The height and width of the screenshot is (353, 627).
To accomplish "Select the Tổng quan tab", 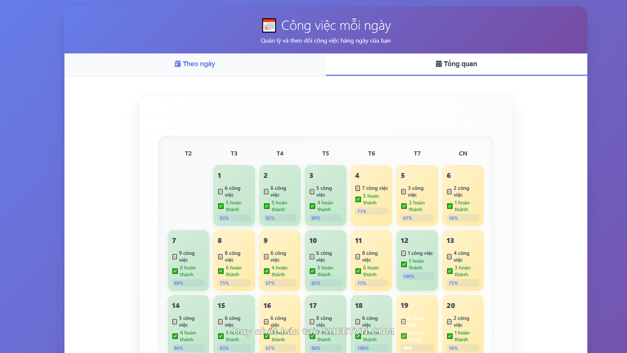I will coord(456,64).
